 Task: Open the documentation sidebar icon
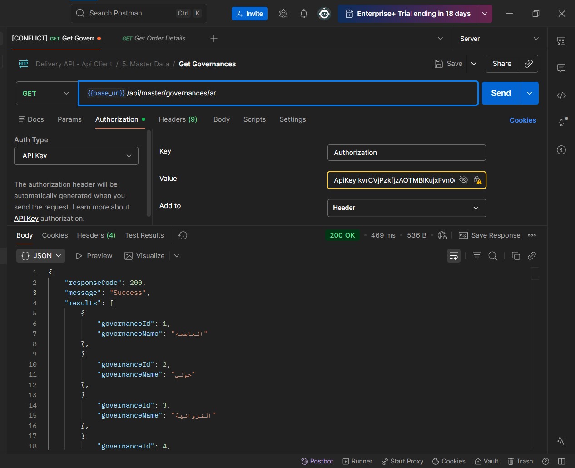tap(561, 41)
